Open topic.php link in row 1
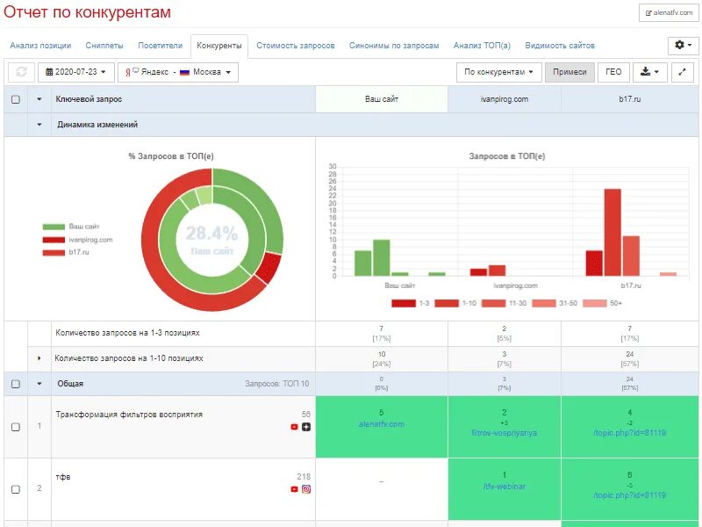This screenshot has height=527, width=702. point(629,433)
